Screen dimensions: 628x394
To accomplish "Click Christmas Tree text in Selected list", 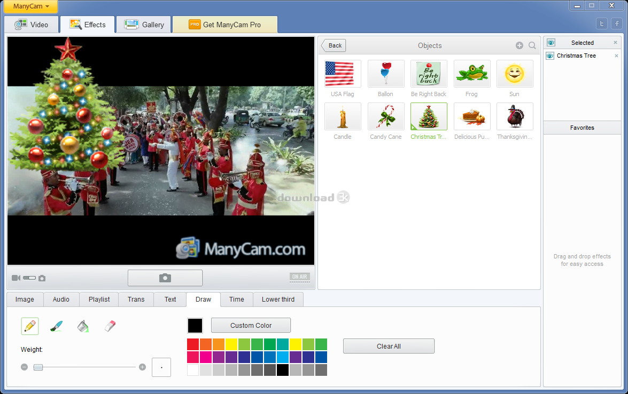I will click(576, 56).
